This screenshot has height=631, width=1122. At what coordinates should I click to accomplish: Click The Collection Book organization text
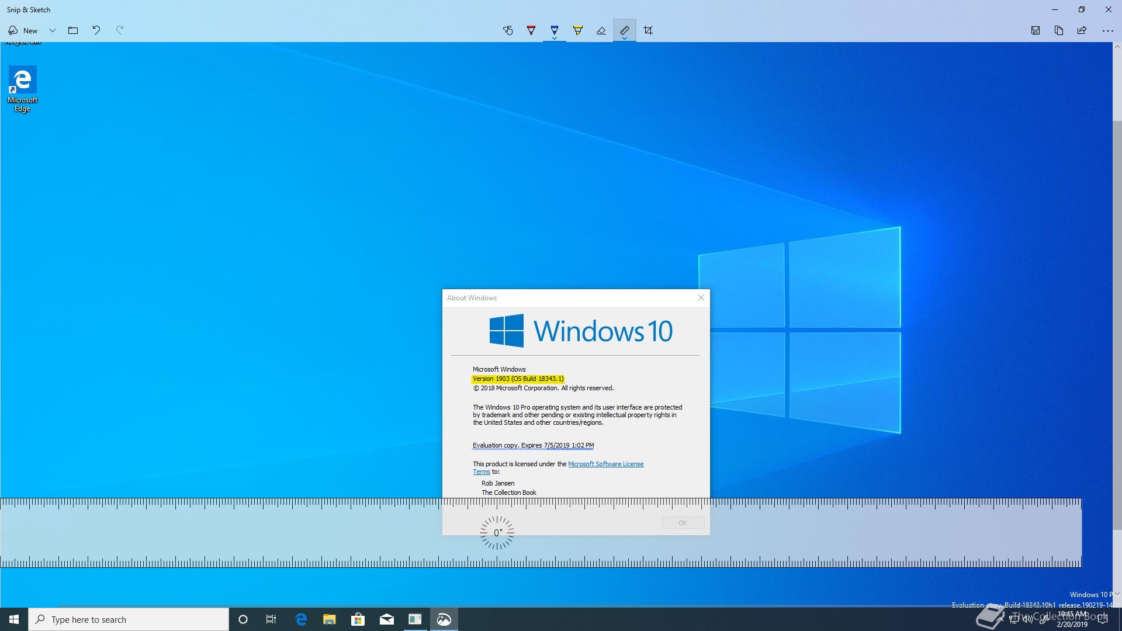(x=509, y=493)
